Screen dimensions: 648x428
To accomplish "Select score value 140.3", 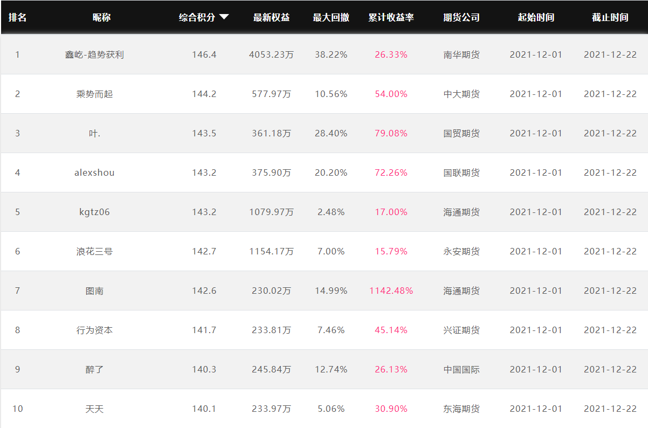I will click(x=204, y=369).
